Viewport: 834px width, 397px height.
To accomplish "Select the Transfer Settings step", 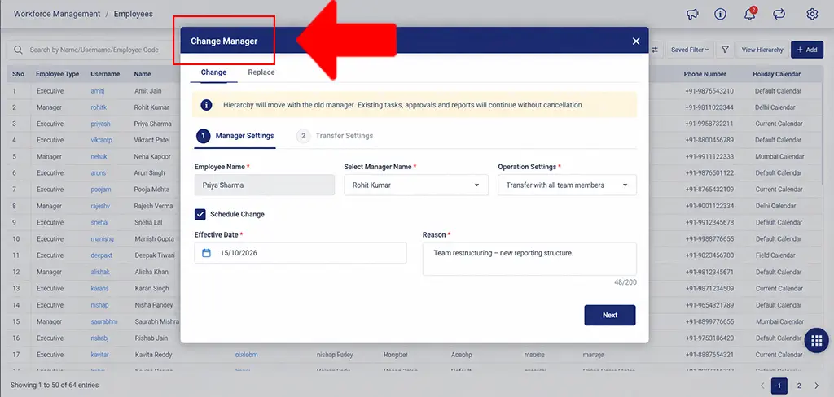I will click(x=335, y=136).
